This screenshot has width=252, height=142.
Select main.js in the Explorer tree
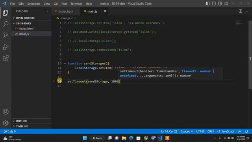[x=31, y=34]
